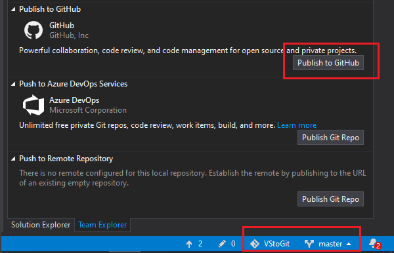Select the Team Explorer tab
Screen dimensions: 394x253
click(102, 225)
